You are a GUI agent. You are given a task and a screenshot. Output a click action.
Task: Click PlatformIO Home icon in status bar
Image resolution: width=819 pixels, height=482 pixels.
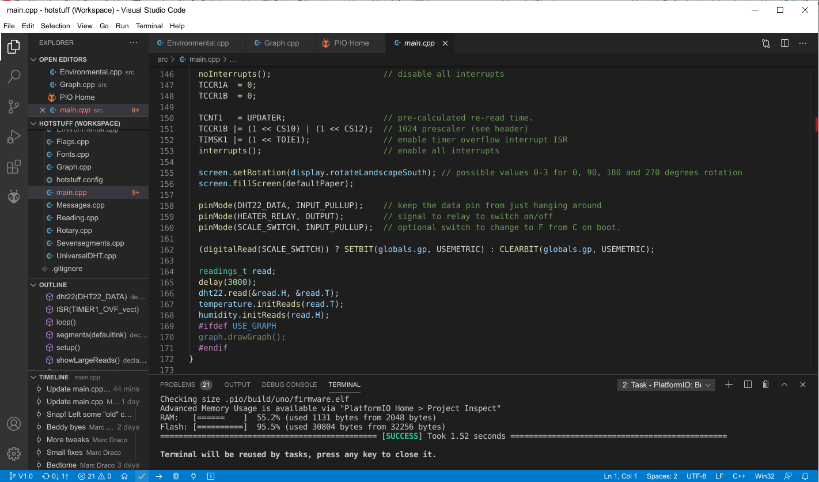tap(124, 476)
